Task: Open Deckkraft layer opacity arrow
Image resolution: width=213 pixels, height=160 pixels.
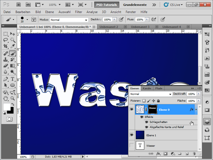Action: [199, 94]
